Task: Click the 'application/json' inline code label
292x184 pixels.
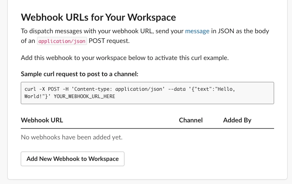Action: click(62, 41)
